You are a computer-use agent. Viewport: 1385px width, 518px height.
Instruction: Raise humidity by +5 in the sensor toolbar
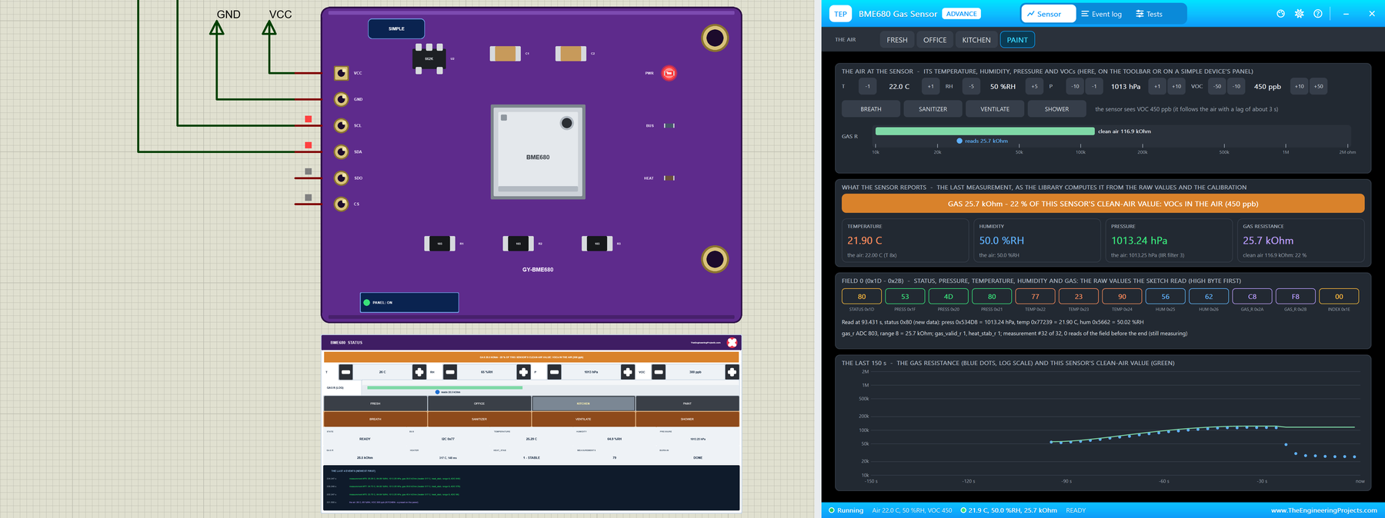click(x=1034, y=86)
